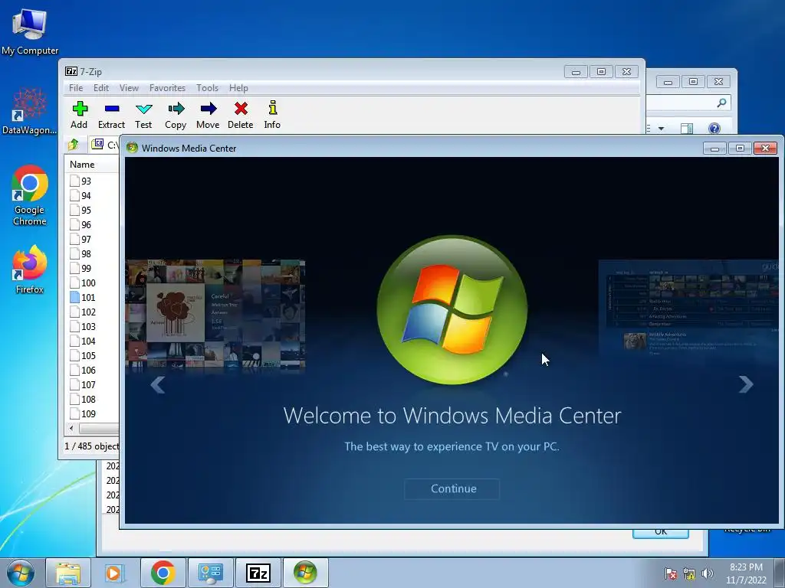Open the Firefox desktop shortcut
The width and height of the screenshot is (785, 588).
pos(30,269)
